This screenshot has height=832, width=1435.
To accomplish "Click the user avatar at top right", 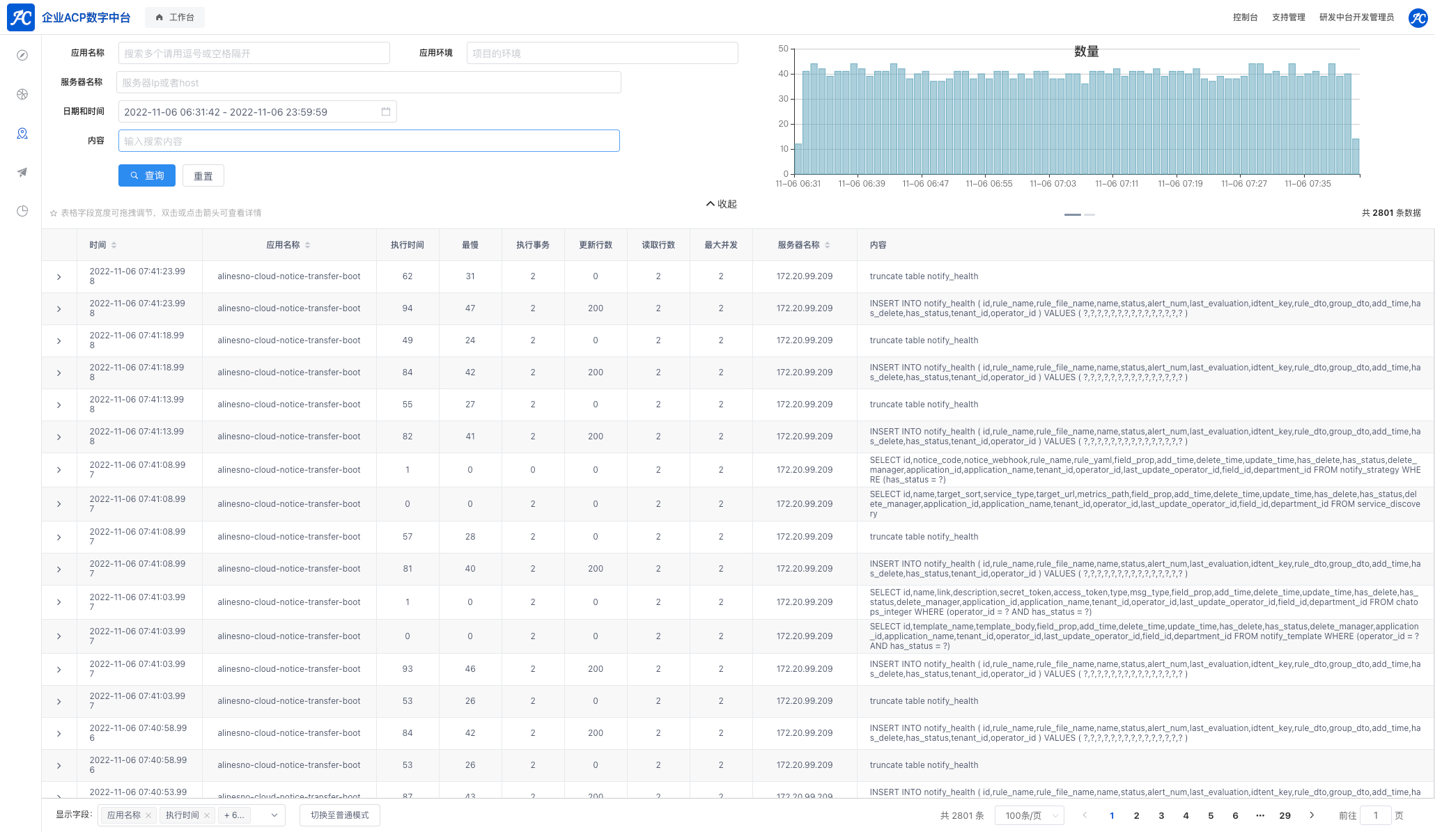I will click(1418, 17).
